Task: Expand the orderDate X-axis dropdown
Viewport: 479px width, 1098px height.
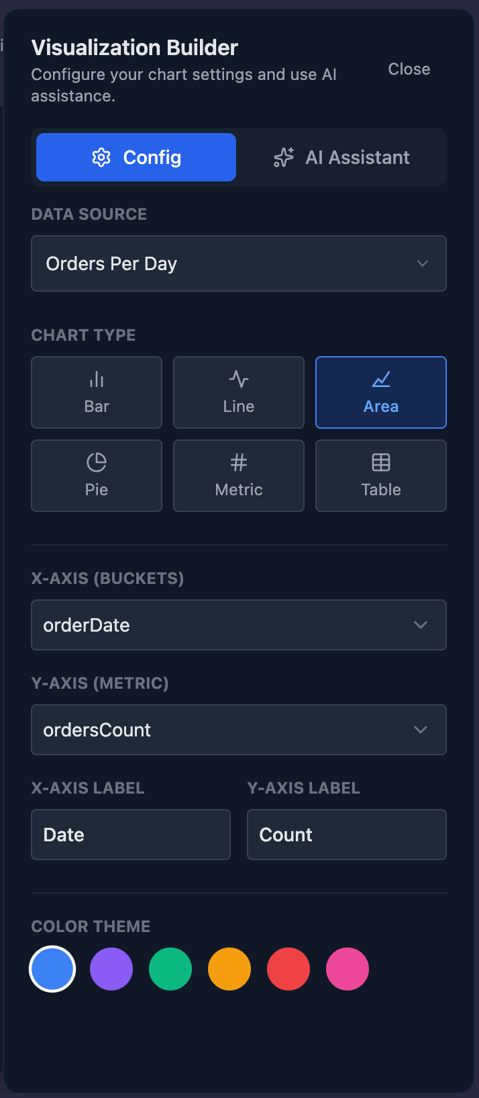Action: tap(239, 625)
